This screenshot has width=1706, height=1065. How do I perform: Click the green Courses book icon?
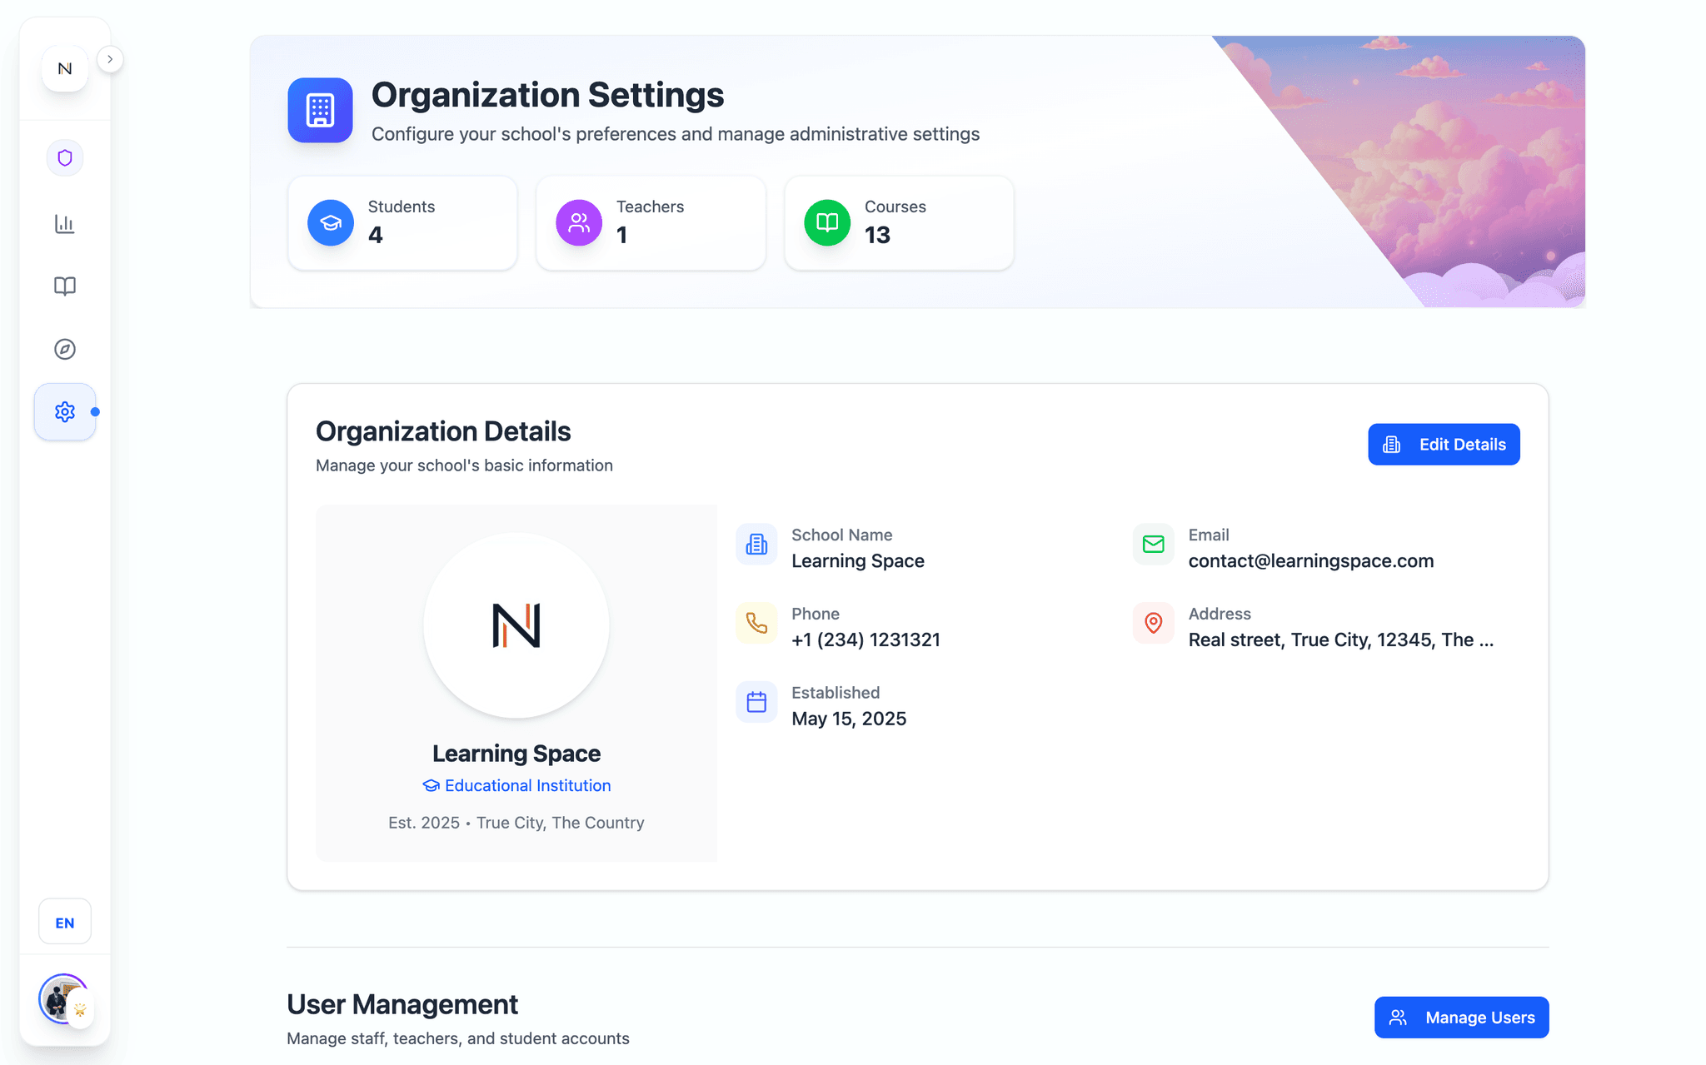click(x=827, y=222)
